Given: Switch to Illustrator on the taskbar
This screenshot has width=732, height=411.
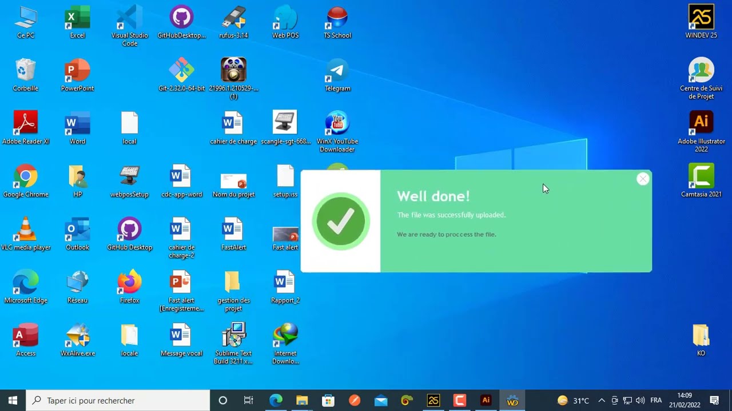Looking at the screenshot, I should coord(486,400).
